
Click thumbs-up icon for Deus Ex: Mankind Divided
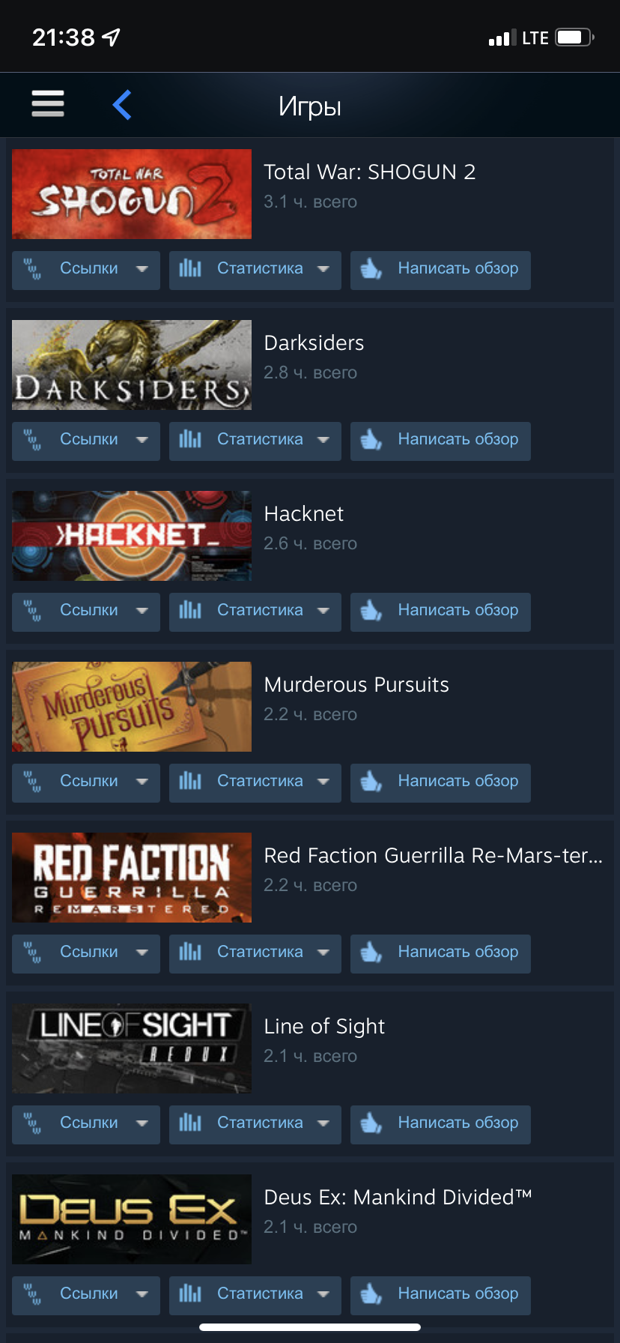click(x=371, y=1294)
